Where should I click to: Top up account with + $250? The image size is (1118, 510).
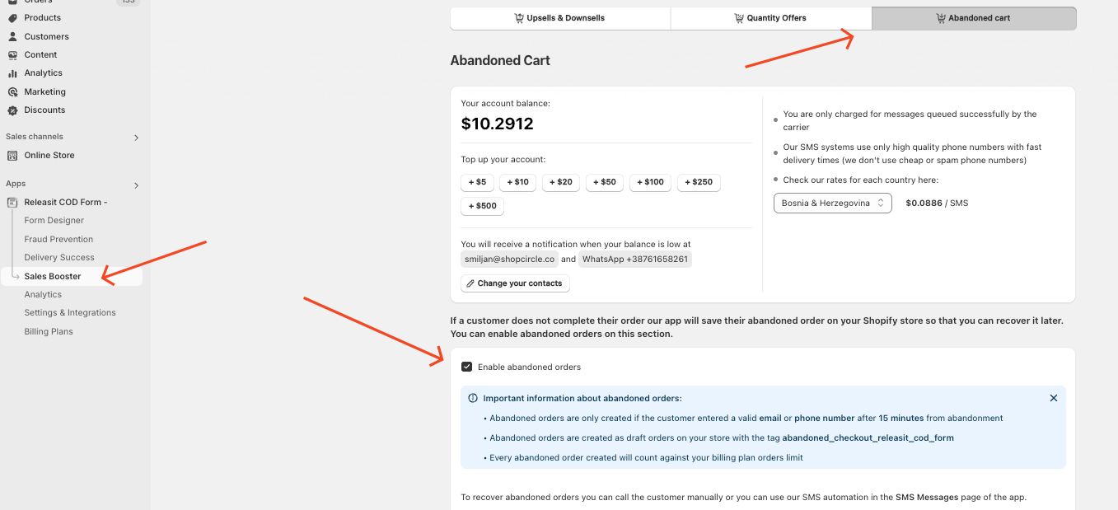click(699, 182)
